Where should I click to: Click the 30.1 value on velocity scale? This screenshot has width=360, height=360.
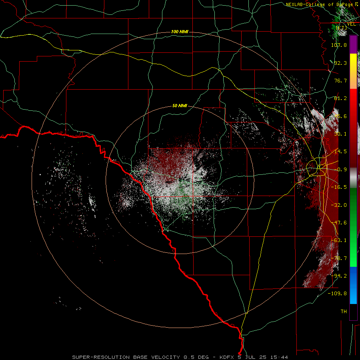(340, 134)
